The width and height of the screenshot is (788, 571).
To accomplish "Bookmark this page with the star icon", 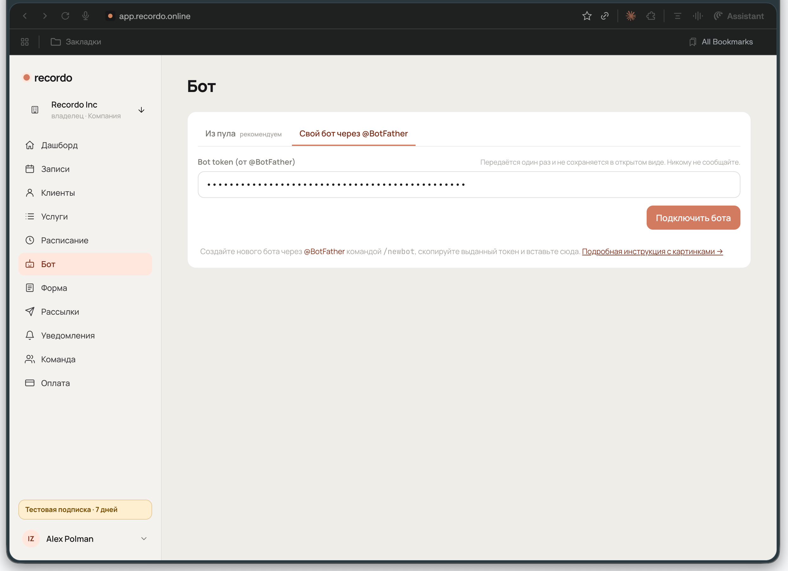I will (587, 16).
